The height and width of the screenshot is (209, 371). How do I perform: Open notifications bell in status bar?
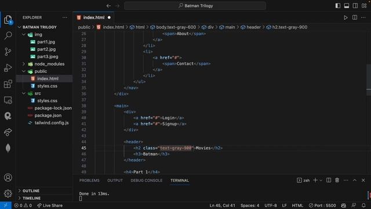363,206
